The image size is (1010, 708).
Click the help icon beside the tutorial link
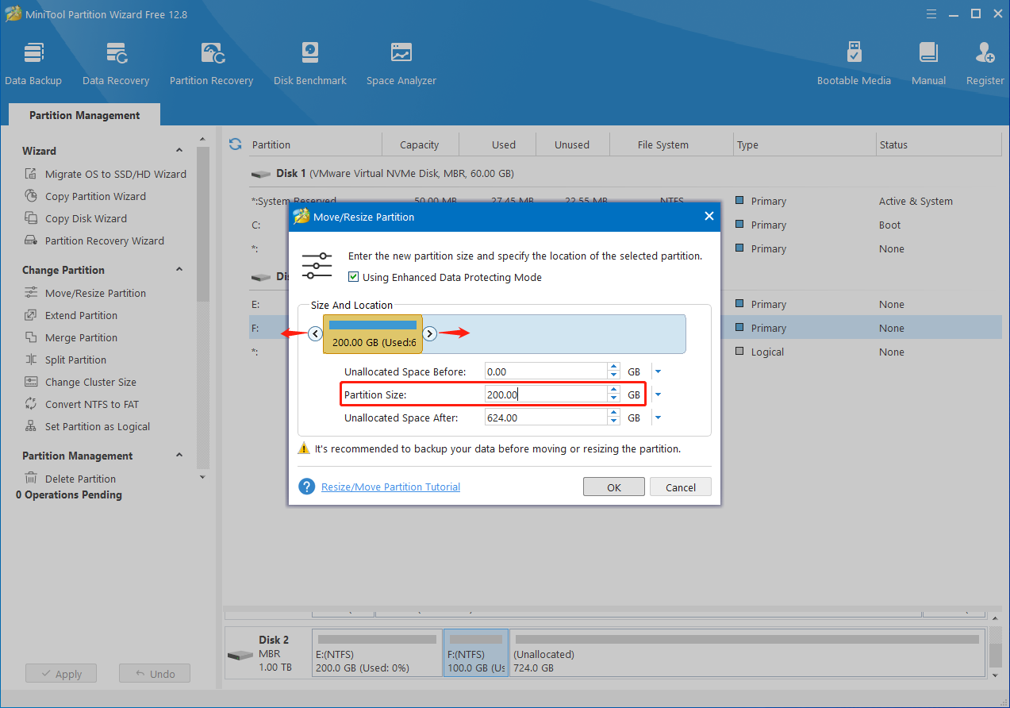(x=307, y=486)
